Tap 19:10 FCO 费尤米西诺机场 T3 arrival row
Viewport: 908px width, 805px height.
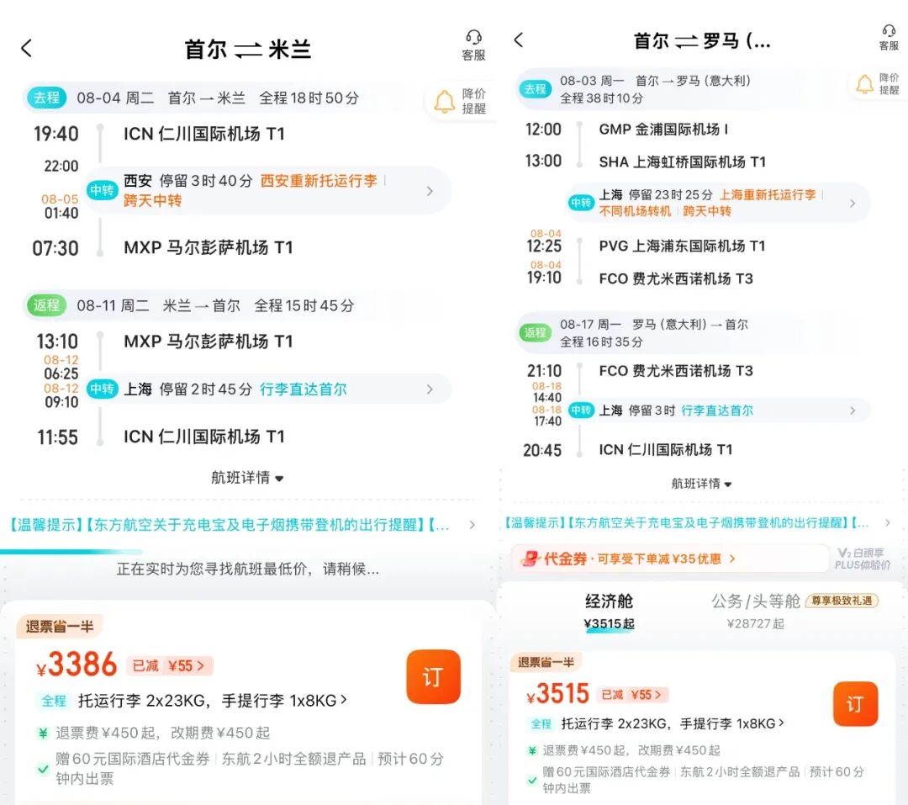pos(639,278)
